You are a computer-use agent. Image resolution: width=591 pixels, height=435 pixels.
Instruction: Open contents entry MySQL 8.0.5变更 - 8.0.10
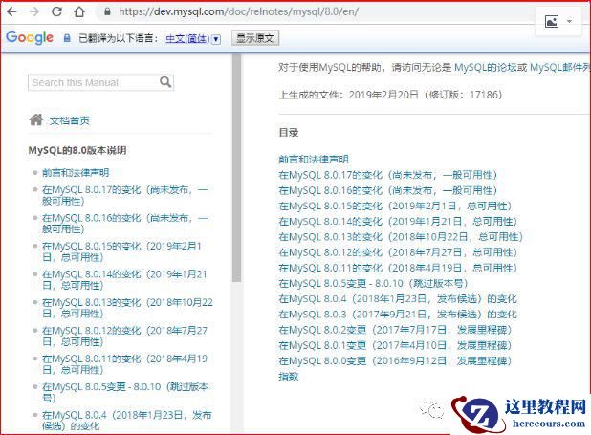[373, 283]
